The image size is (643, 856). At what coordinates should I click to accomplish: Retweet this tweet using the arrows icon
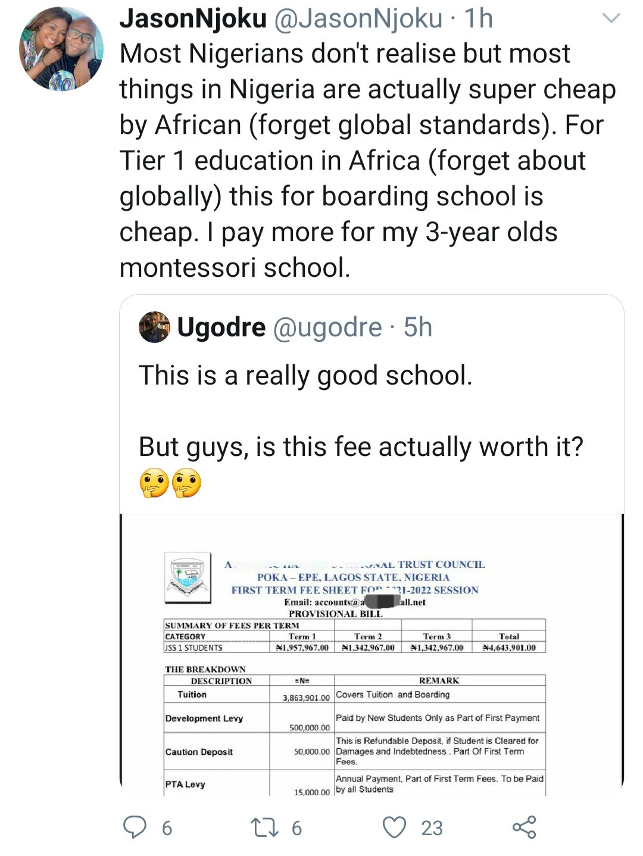264,827
